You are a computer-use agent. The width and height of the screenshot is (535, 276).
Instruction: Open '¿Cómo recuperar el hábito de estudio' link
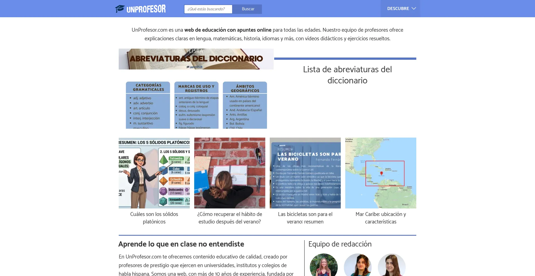[230, 218]
